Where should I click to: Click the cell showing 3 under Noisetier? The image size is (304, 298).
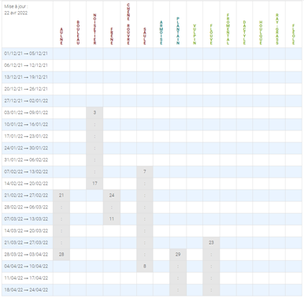pos(95,112)
